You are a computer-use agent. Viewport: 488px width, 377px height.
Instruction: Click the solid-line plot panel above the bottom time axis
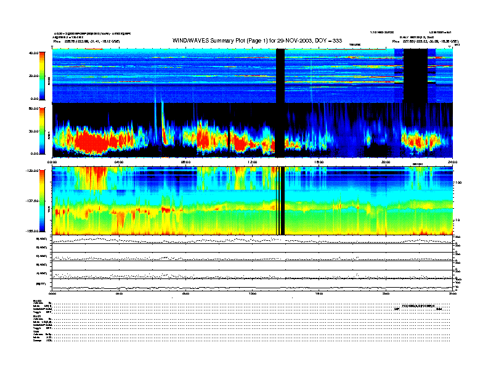click(253, 285)
